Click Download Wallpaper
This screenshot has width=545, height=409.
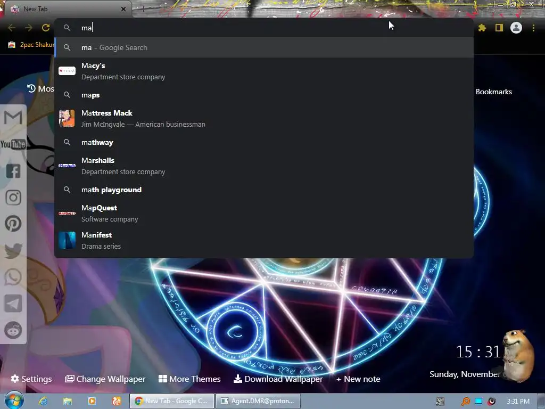tap(278, 379)
